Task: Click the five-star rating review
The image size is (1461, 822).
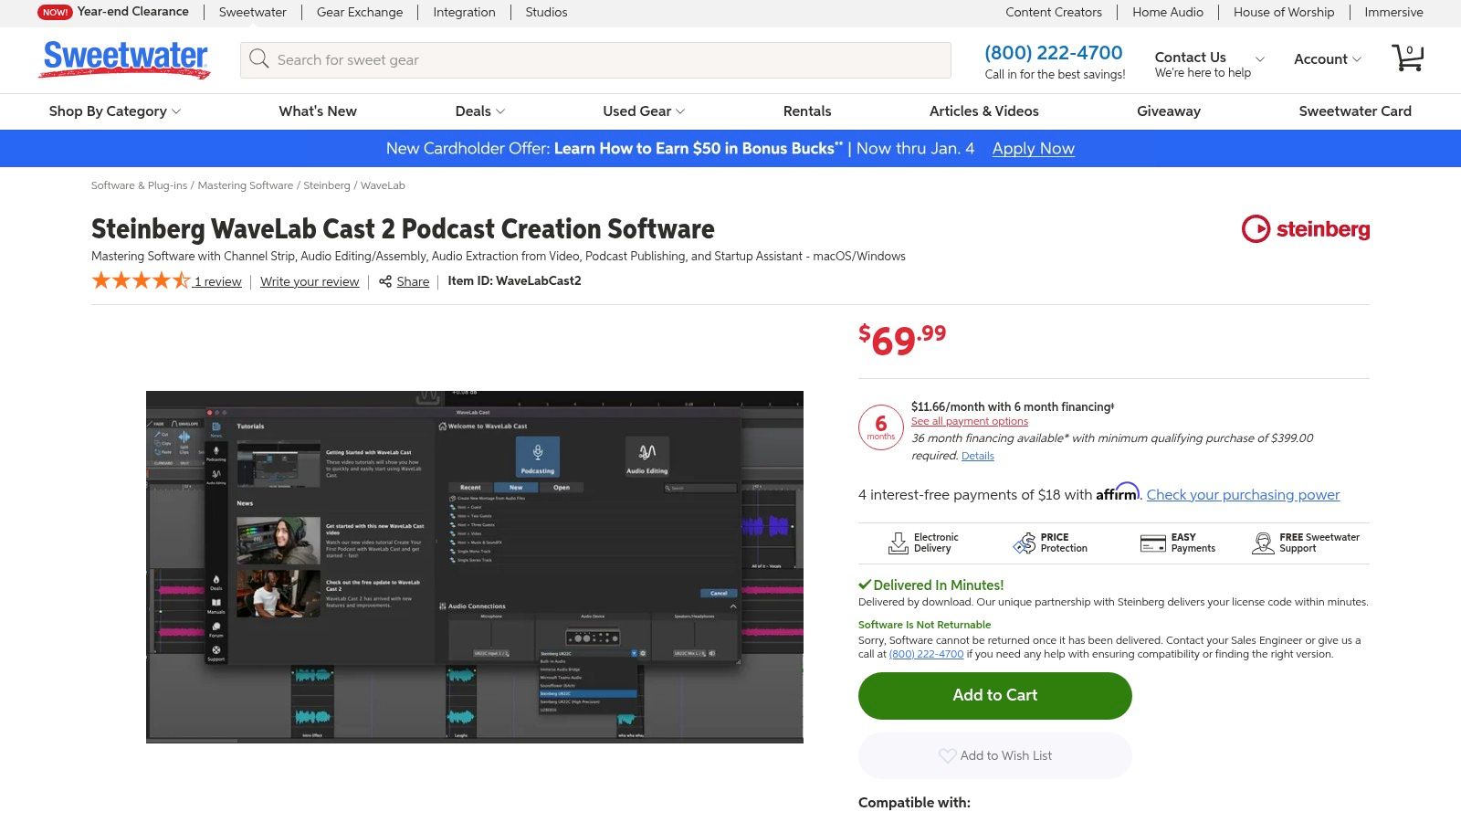Action: (141, 281)
